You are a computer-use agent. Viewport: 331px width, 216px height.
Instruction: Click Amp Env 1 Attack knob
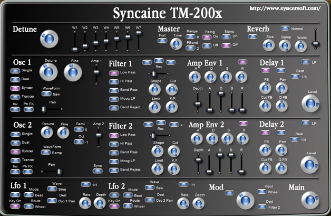194,77
